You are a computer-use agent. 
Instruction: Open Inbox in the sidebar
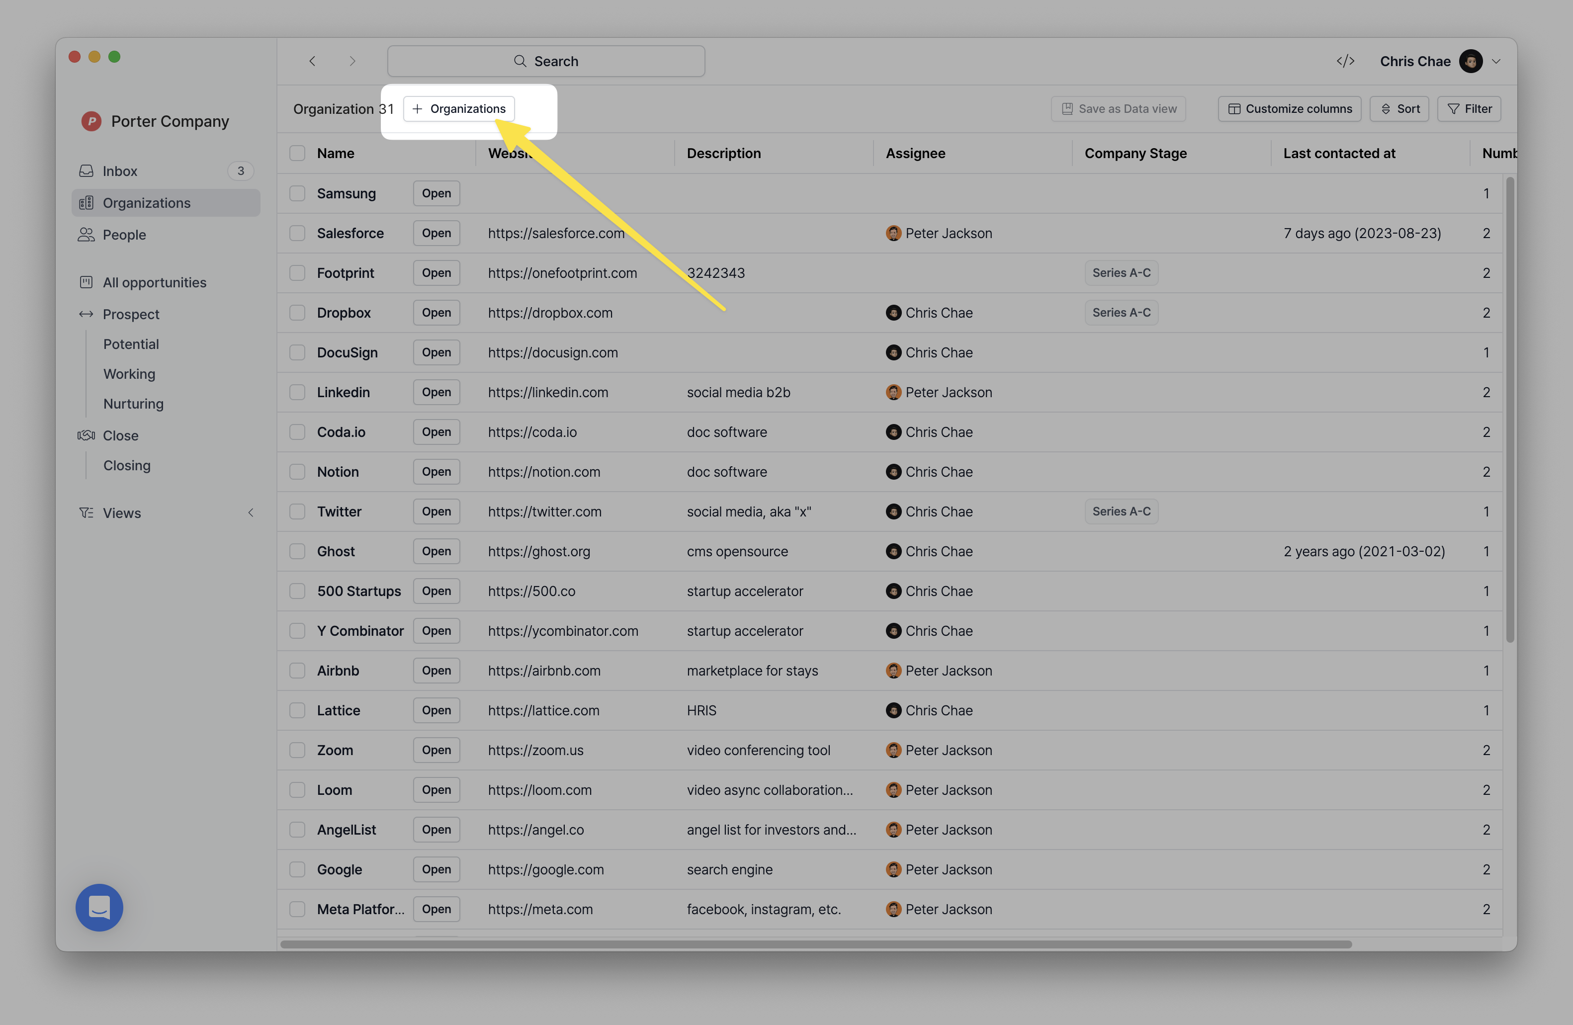(x=120, y=171)
